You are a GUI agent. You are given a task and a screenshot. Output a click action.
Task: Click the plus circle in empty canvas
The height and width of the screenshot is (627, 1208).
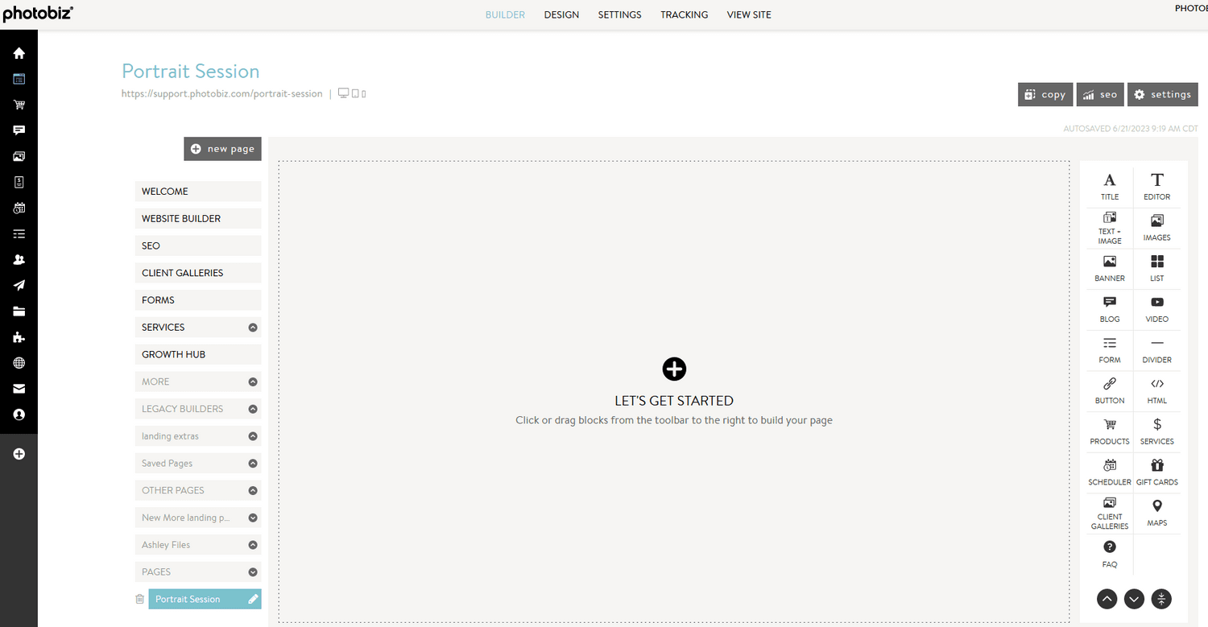(674, 369)
